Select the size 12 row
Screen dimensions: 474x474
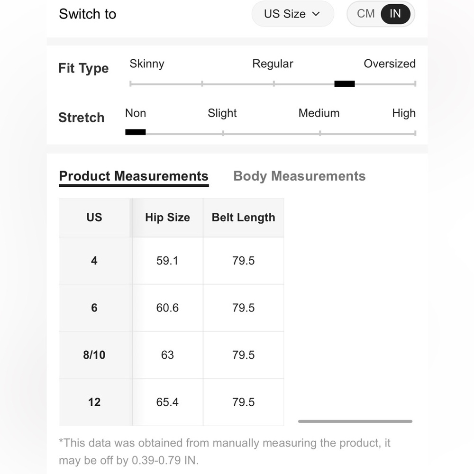pos(172,402)
